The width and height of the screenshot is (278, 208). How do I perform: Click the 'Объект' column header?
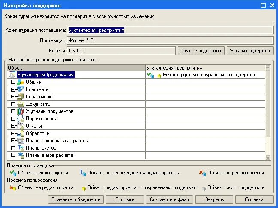(76, 68)
